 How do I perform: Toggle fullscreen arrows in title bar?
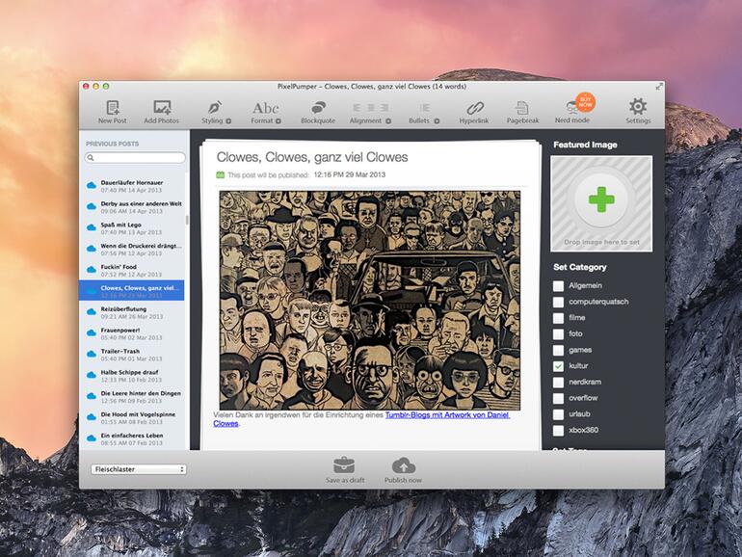coord(659,86)
